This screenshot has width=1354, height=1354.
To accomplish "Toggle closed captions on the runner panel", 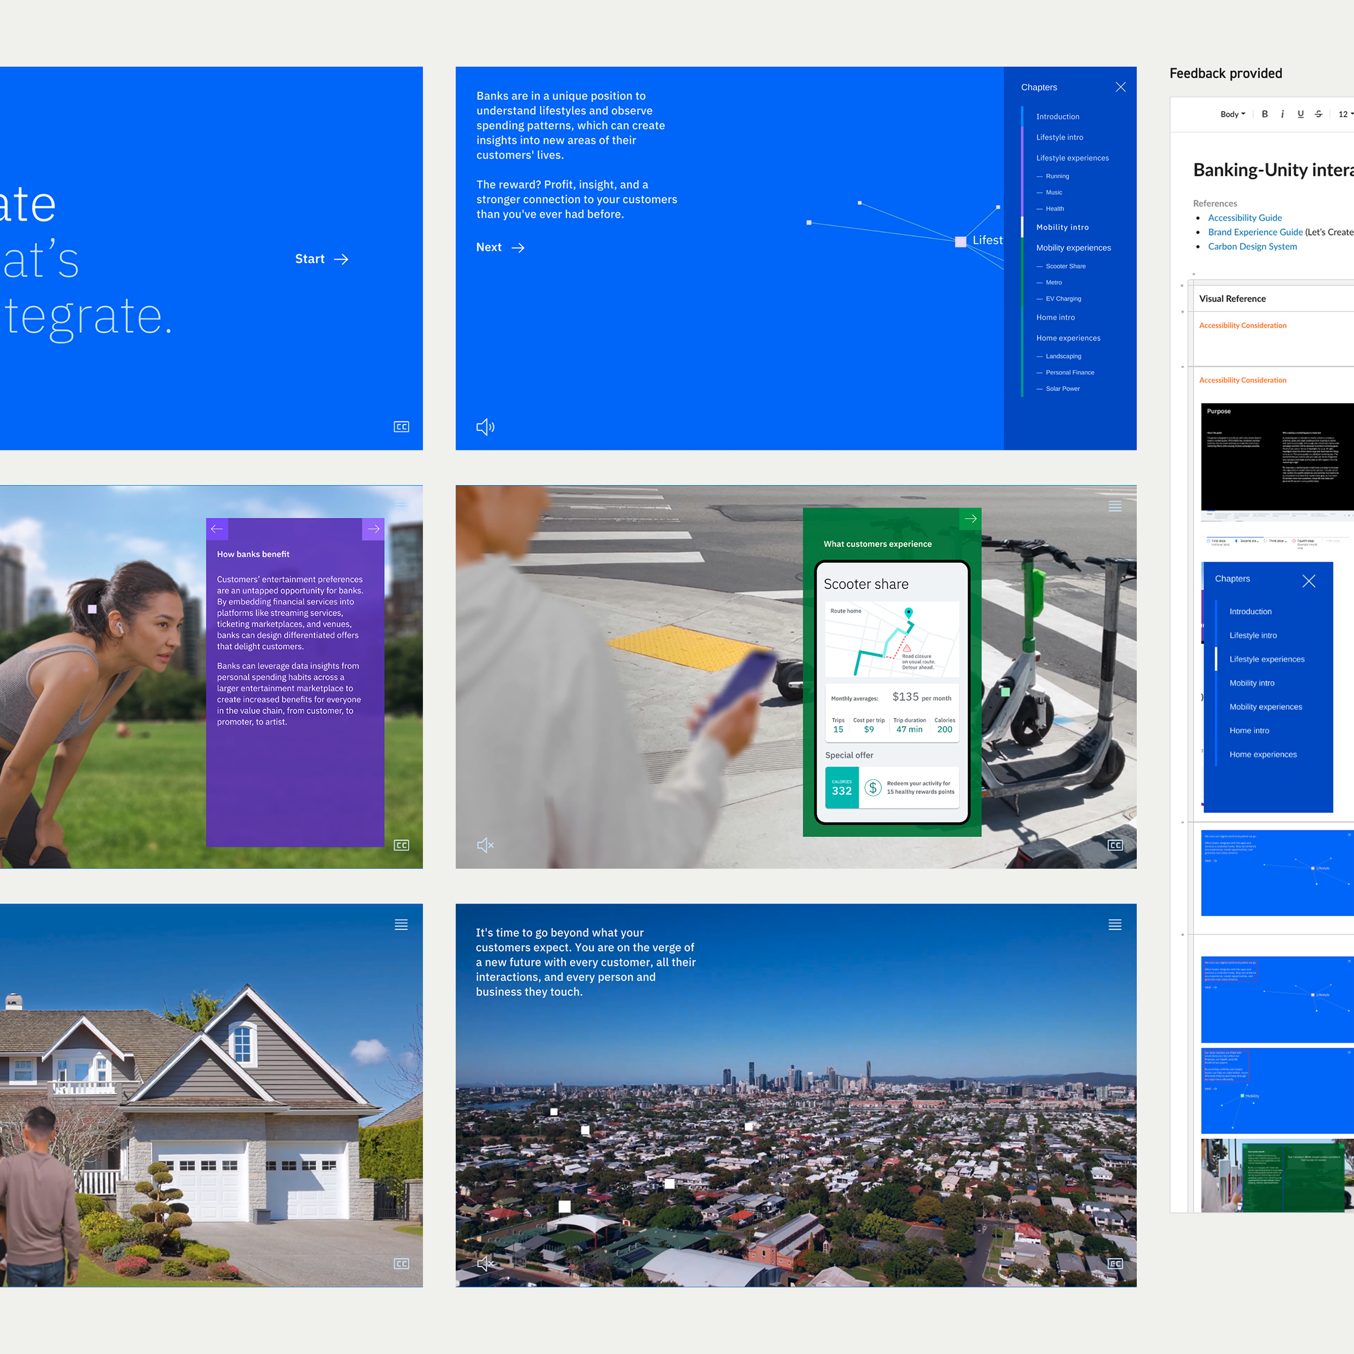I will coord(401,845).
